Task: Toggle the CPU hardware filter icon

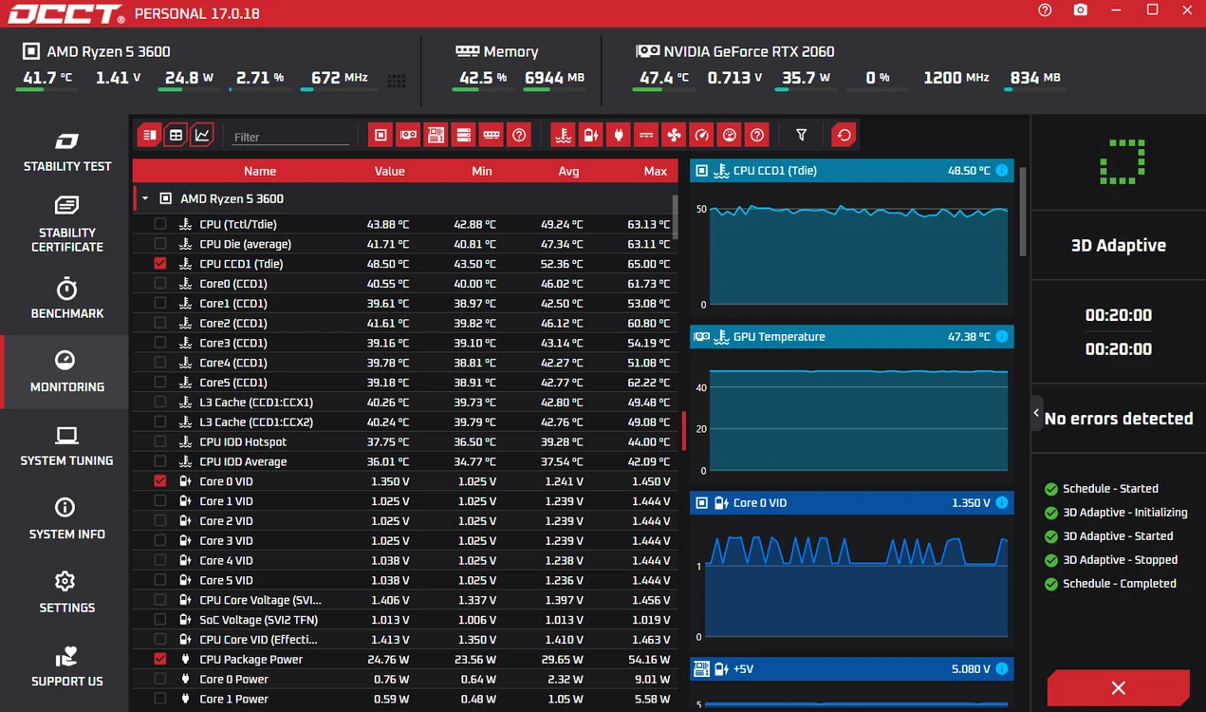Action: (380, 135)
